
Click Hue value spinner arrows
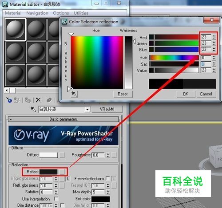click(214, 58)
